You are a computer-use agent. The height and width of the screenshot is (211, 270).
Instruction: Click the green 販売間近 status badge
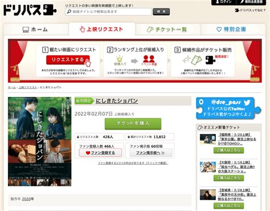point(84,101)
